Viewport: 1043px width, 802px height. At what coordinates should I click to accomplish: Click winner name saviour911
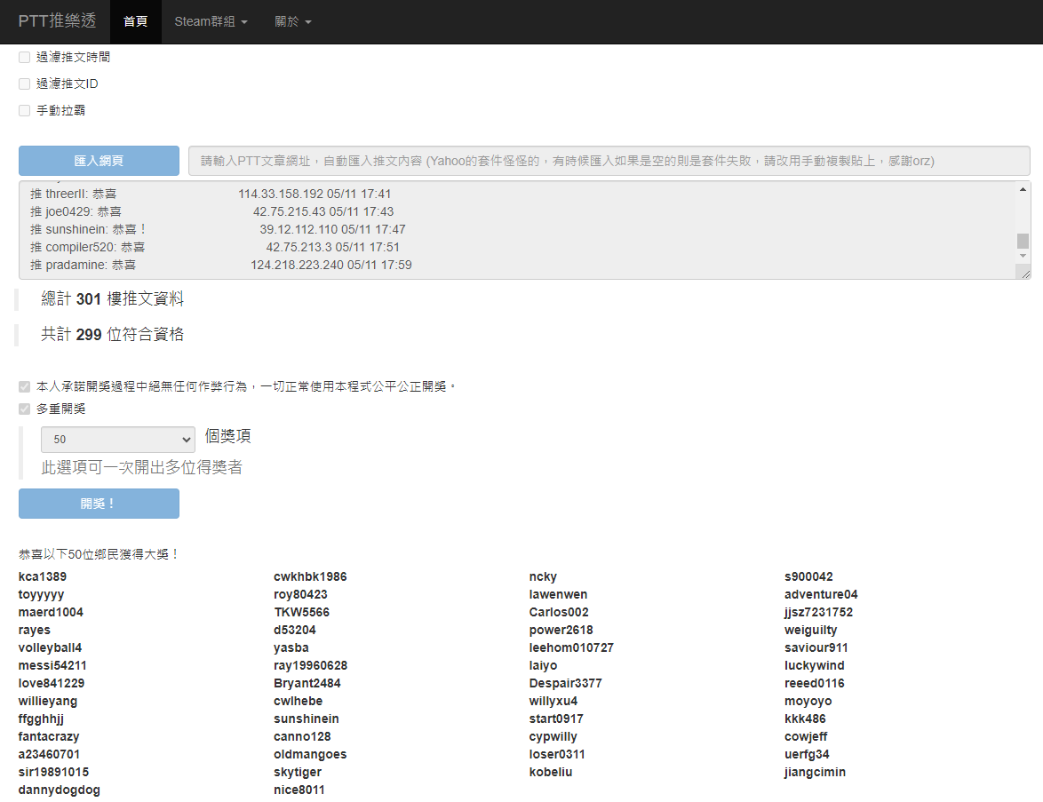coord(816,647)
